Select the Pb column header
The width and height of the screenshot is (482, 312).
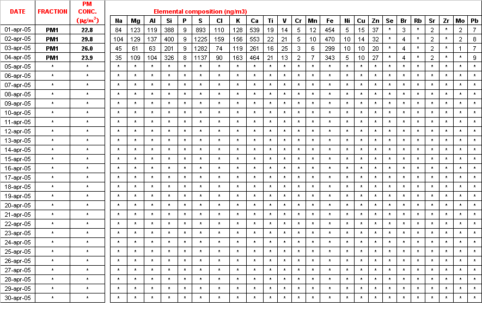pyautogui.click(x=474, y=21)
